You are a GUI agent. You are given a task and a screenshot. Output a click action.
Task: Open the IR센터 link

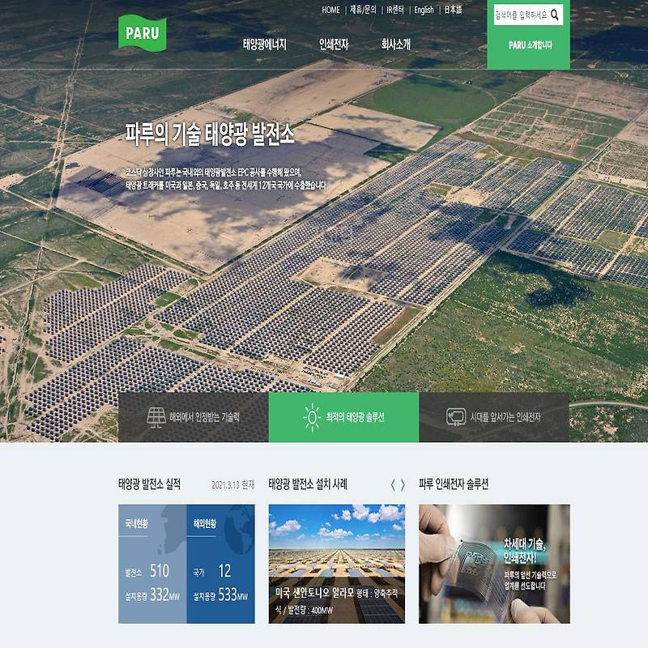tap(395, 10)
